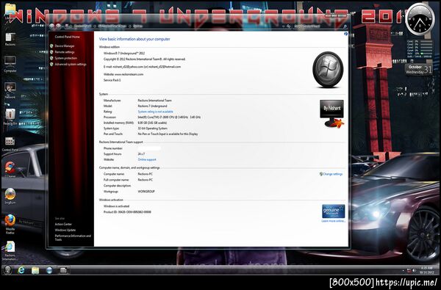
Task: Click the 'System rating is not available' link
Action: click(x=155, y=112)
